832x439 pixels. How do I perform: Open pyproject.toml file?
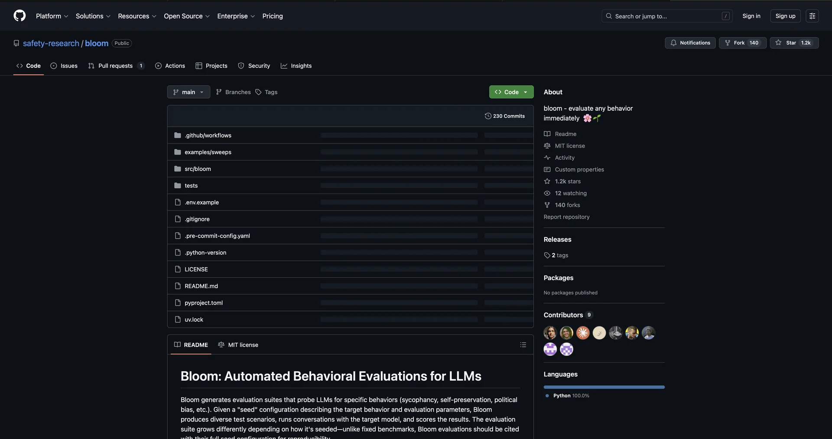tap(204, 303)
